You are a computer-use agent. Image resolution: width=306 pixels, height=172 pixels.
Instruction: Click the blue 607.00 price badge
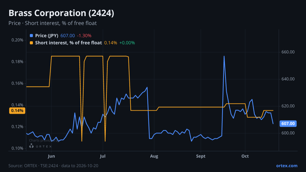288,124
